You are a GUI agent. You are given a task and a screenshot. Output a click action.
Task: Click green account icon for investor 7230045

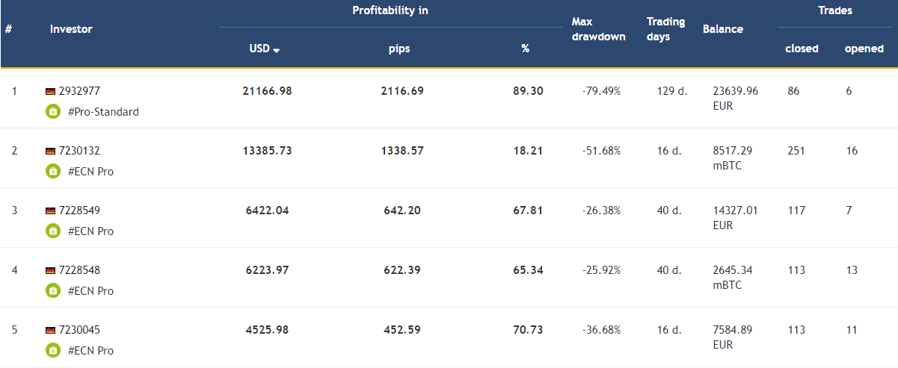(x=52, y=351)
